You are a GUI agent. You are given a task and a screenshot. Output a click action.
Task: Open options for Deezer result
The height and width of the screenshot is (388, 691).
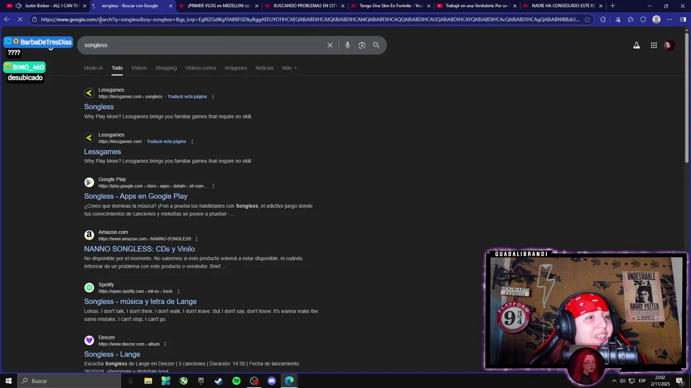click(165, 344)
